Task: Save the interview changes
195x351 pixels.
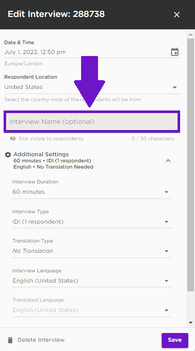Action: [x=175, y=340]
